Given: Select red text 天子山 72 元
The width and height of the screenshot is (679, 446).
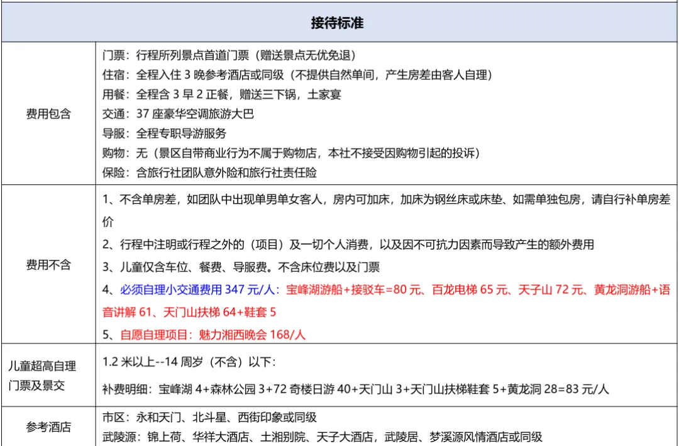Looking at the screenshot, I should (x=550, y=289).
